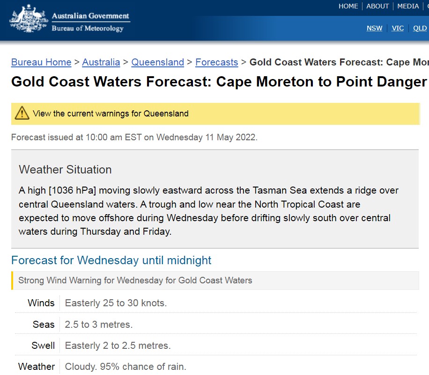
Task: Go to the ABOUT menu item
Action: click(377, 6)
